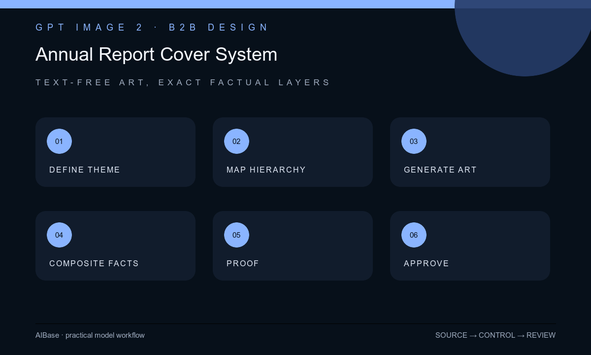Click the 02 step number badge
The height and width of the screenshot is (355, 591).
coord(236,142)
